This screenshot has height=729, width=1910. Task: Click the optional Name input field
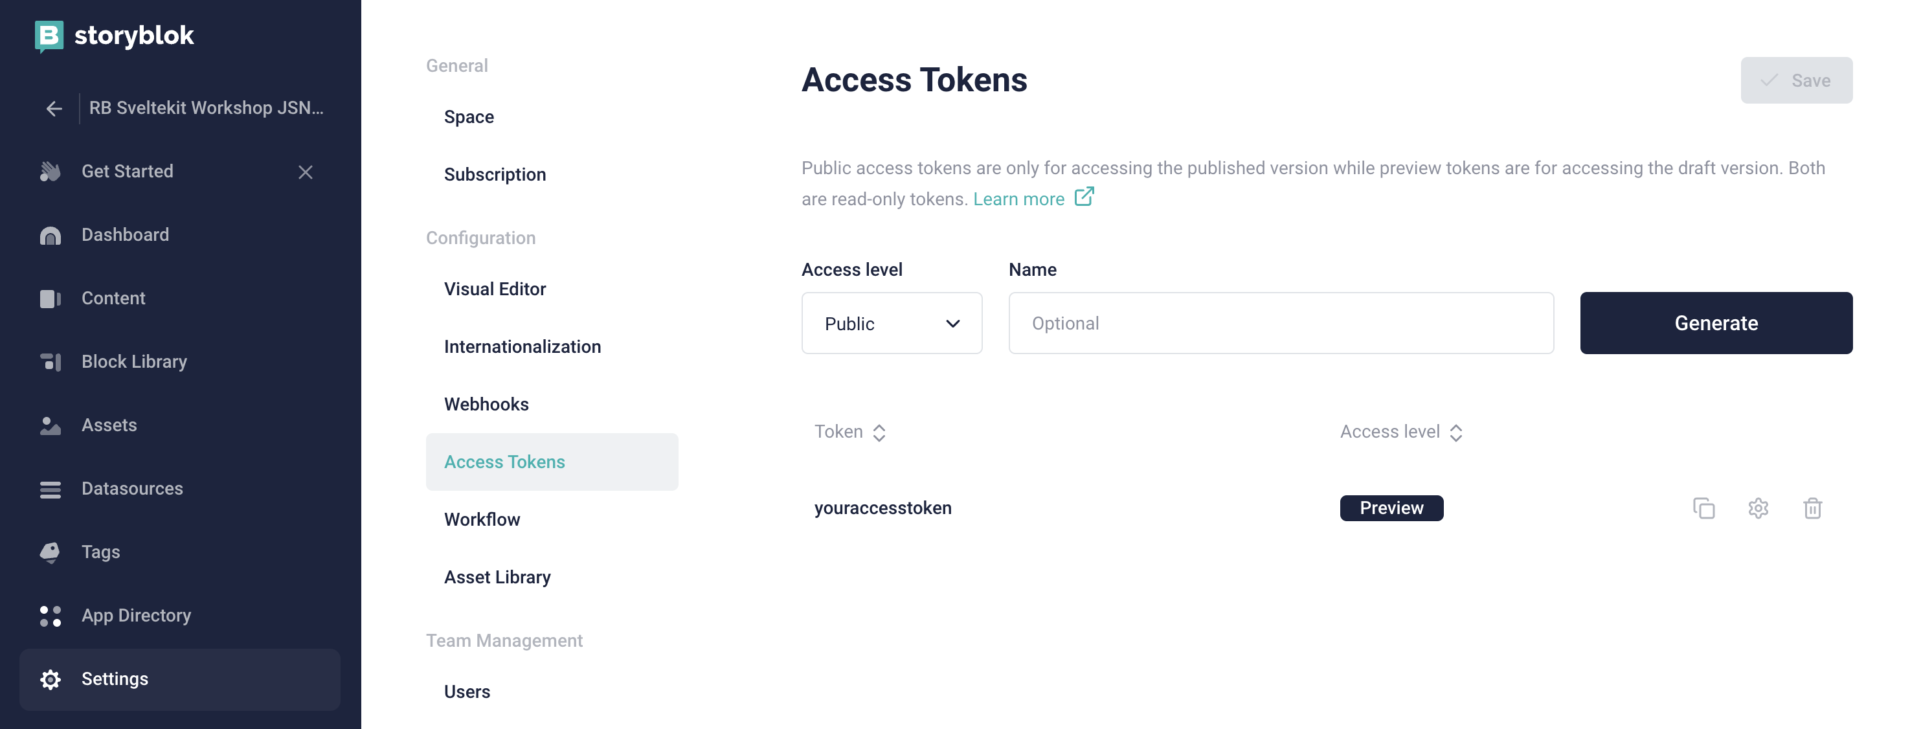(x=1281, y=323)
